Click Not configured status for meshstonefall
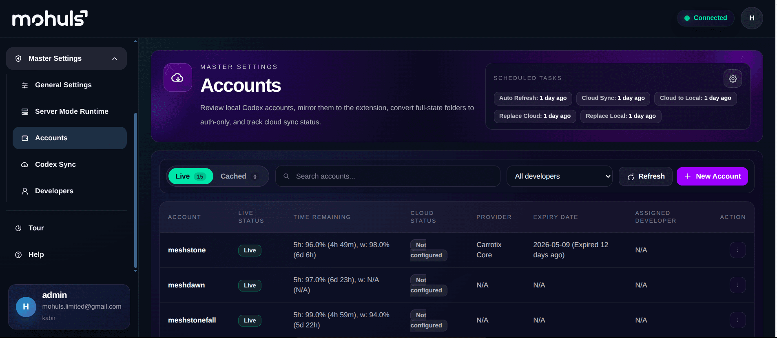The width and height of the screenshot is (777, 338). [429, 320]
